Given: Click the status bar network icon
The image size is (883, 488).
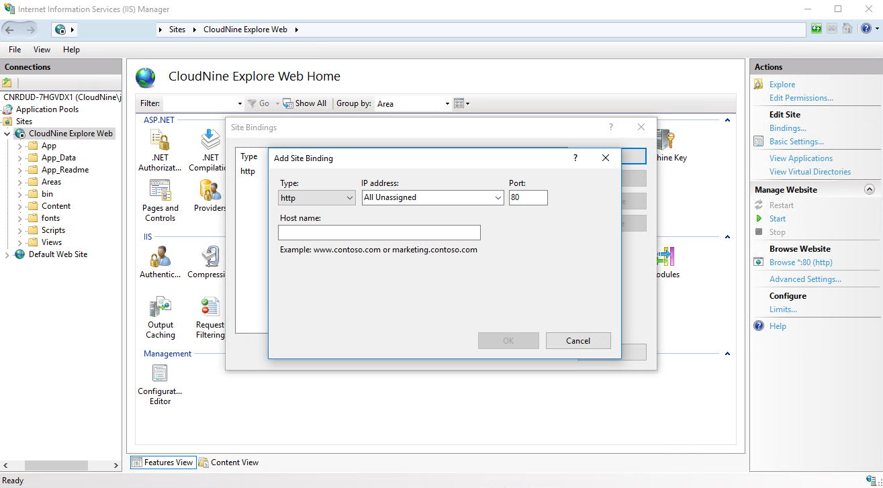Looking at the screenshot, I should (872, 480).
